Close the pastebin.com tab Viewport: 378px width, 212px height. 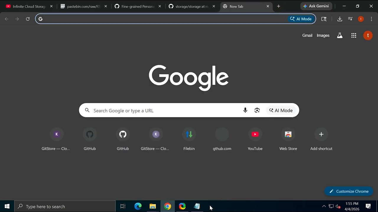[x=106, y=6]
